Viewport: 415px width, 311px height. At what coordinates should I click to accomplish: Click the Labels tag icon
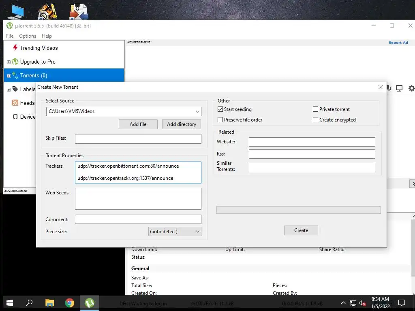click(15, 89)
